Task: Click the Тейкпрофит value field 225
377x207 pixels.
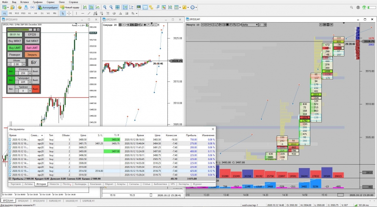Action: 23,82
